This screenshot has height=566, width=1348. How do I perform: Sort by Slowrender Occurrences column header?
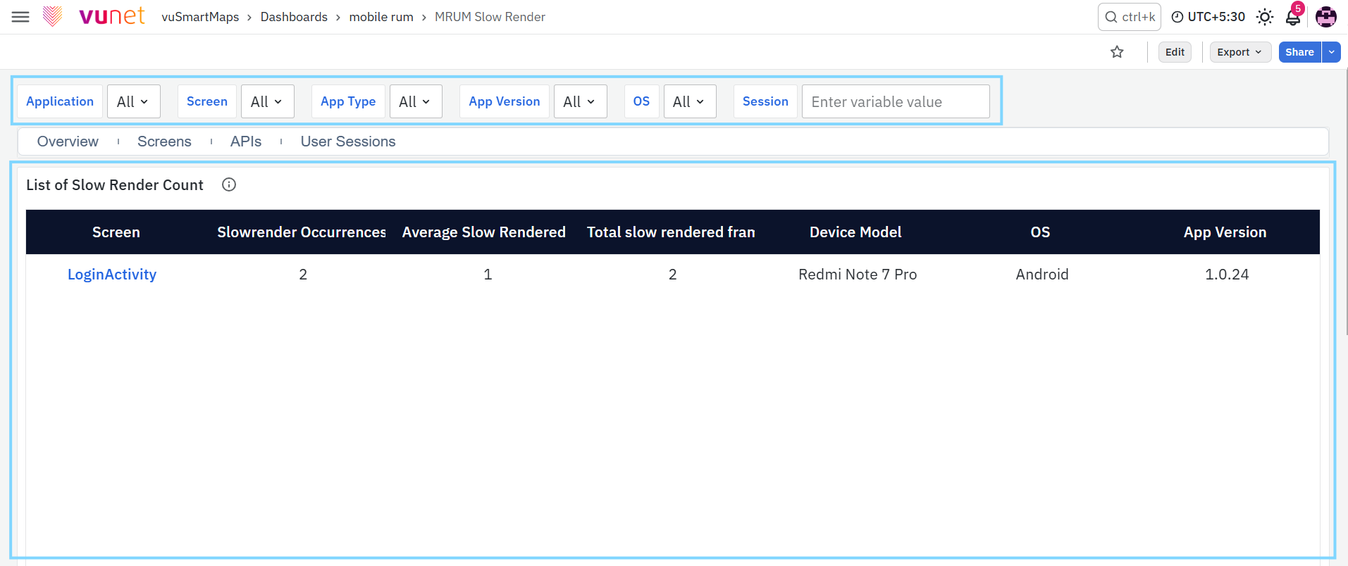point(302,232)
